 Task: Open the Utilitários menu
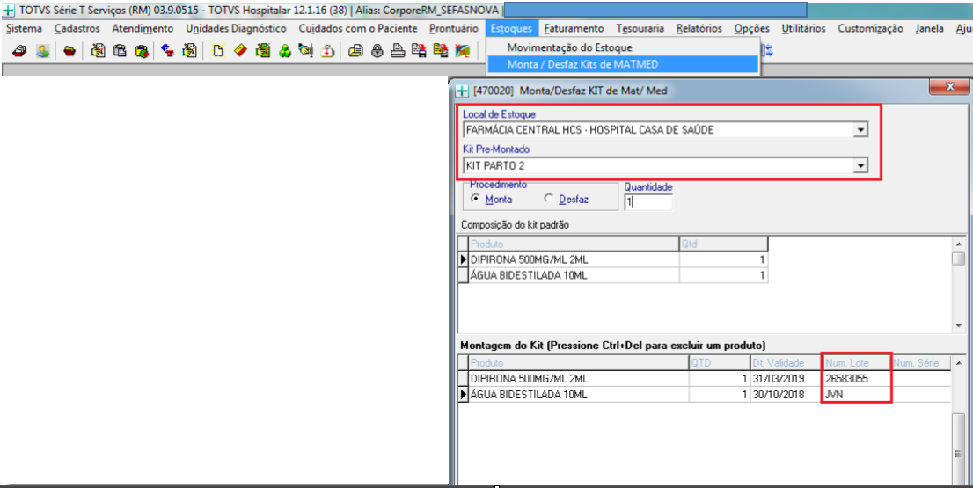[803, 28]
